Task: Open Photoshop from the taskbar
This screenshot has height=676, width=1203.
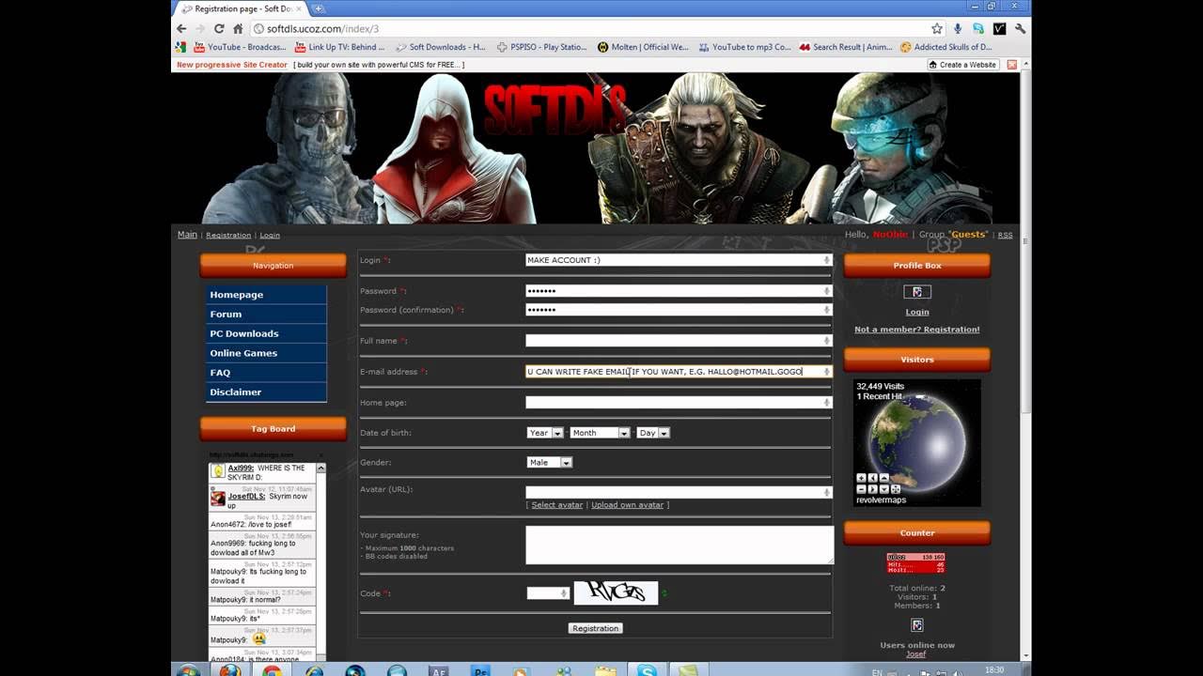Action: (481, 670)
